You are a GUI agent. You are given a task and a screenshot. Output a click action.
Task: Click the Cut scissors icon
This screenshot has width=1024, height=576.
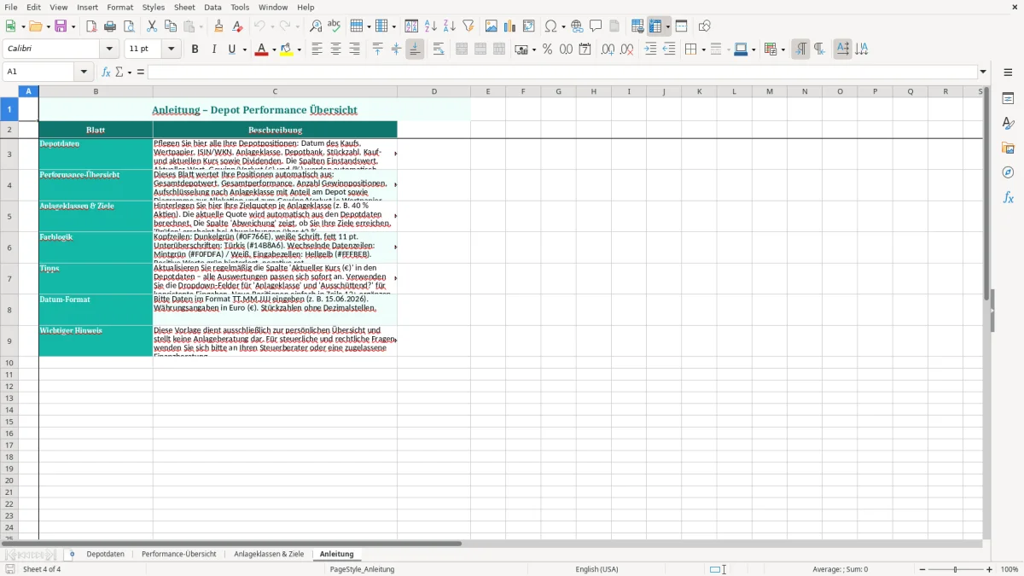(152, 26)
